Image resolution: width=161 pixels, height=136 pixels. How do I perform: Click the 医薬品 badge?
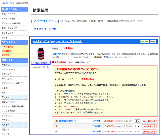pyautogui.click(x=153, y=42)
